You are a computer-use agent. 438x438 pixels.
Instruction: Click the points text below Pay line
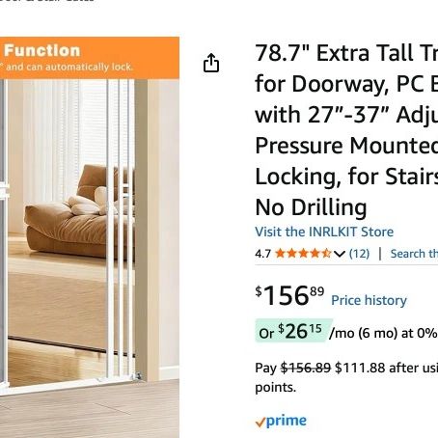click(x=275, y=387)
